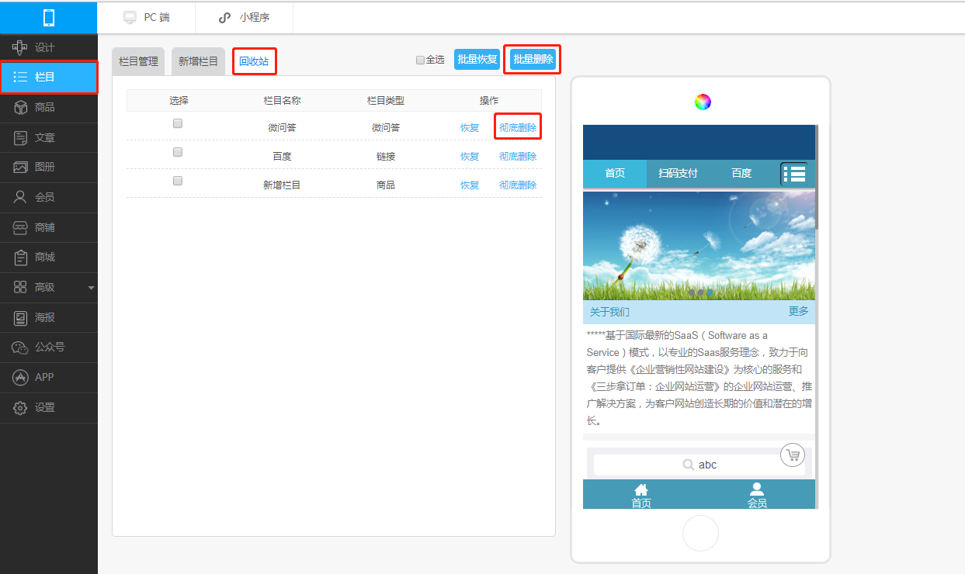Click the phone preview scrollbar
Image resolution: width=965 pixels, height=574 pixels.
tap(817, 175)
